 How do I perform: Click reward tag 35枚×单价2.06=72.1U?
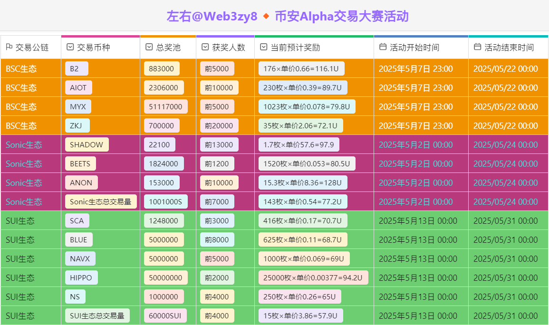301,125
